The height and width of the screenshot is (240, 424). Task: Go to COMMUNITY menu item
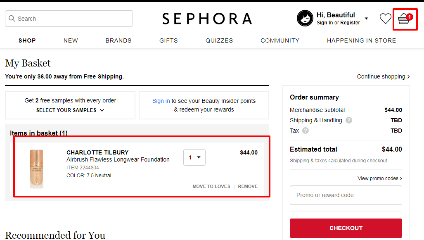pyautogui.click(x=280, y=40)
